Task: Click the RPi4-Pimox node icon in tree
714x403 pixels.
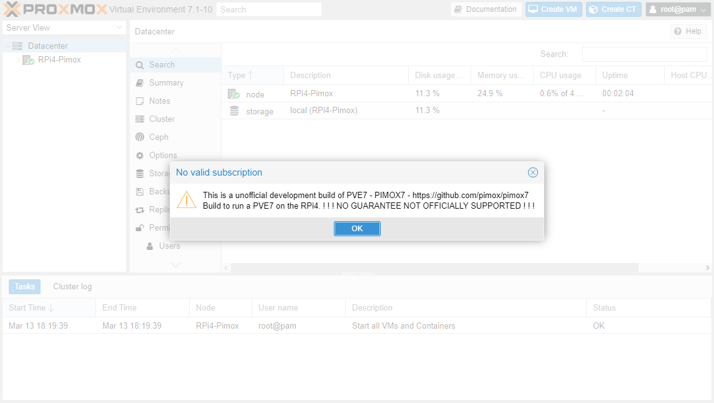Action: pos(28,60)
